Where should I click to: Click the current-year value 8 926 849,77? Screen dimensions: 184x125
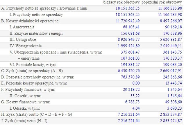pyautogui.click(x=128, y=40)
